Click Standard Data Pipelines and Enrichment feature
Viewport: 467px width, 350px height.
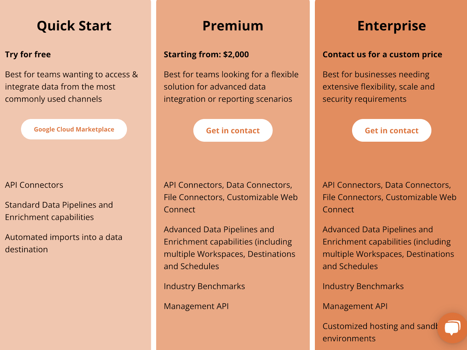[59, 211]
